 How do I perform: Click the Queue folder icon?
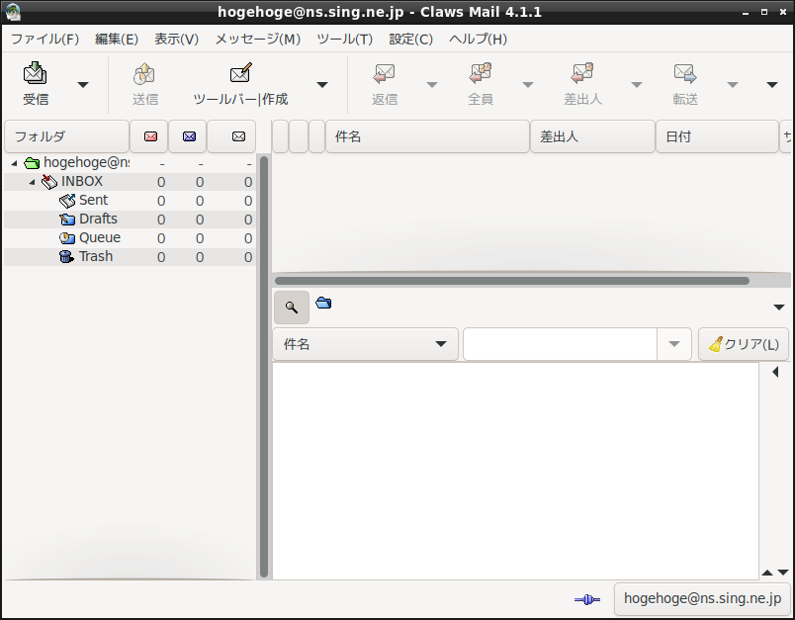point(67,237)
